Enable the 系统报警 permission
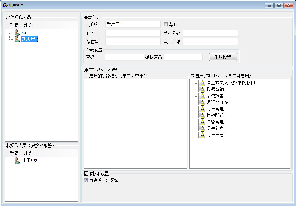 click(215, 96)
